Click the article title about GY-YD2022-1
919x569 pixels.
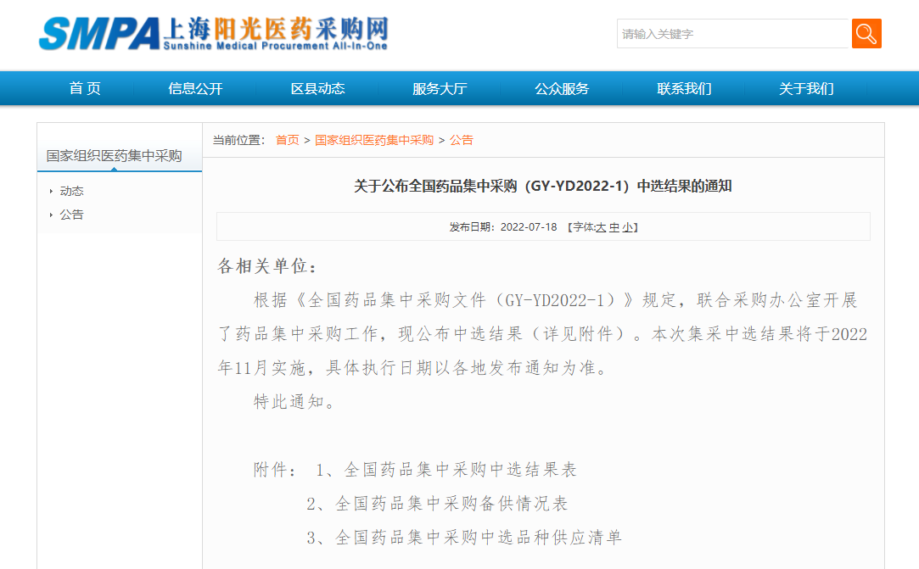click(x=543, y=187)
